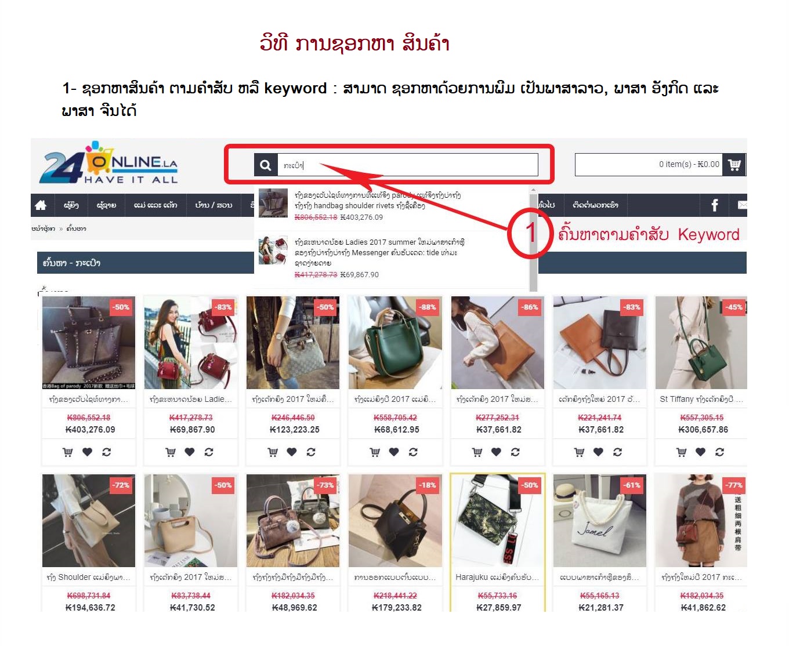Viewport: 789px width, 646px height.
Task: Click the envelope mail icon
Action: (742, 205)
